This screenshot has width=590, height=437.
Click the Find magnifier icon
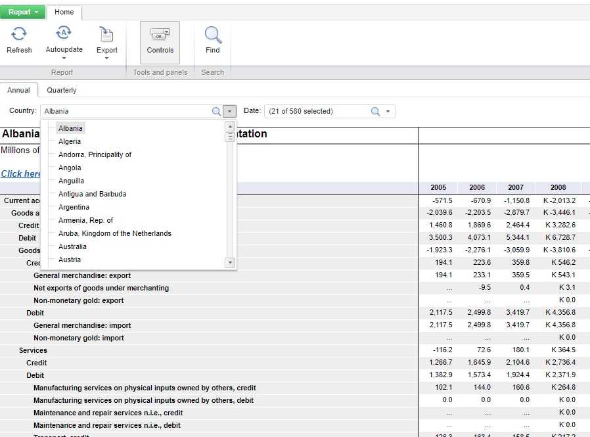coord(212,34)
